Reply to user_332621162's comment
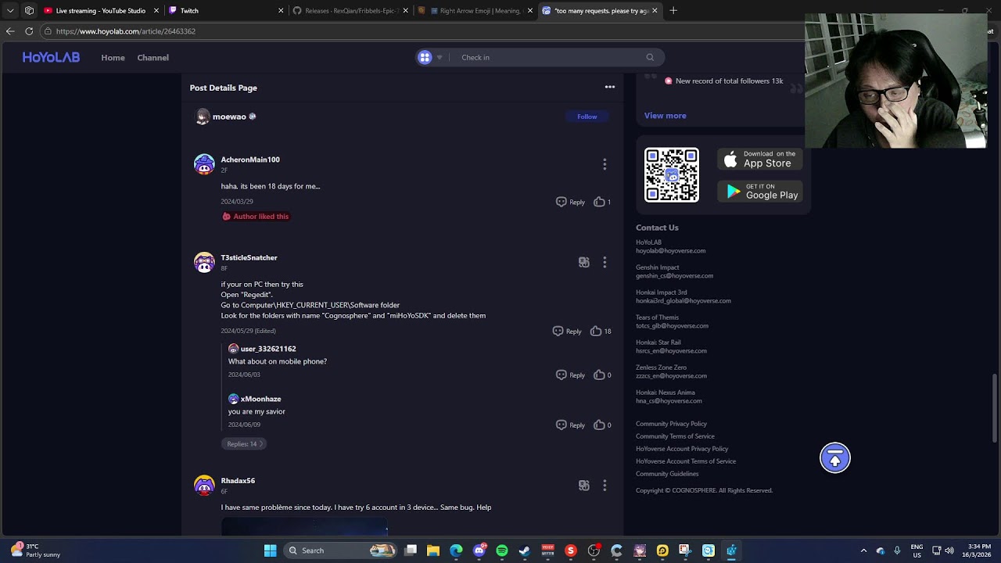1001x563 pixels. tap(570, 375)
